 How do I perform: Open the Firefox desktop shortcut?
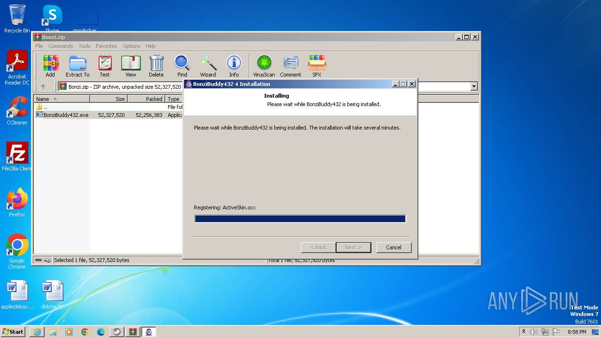17,202
